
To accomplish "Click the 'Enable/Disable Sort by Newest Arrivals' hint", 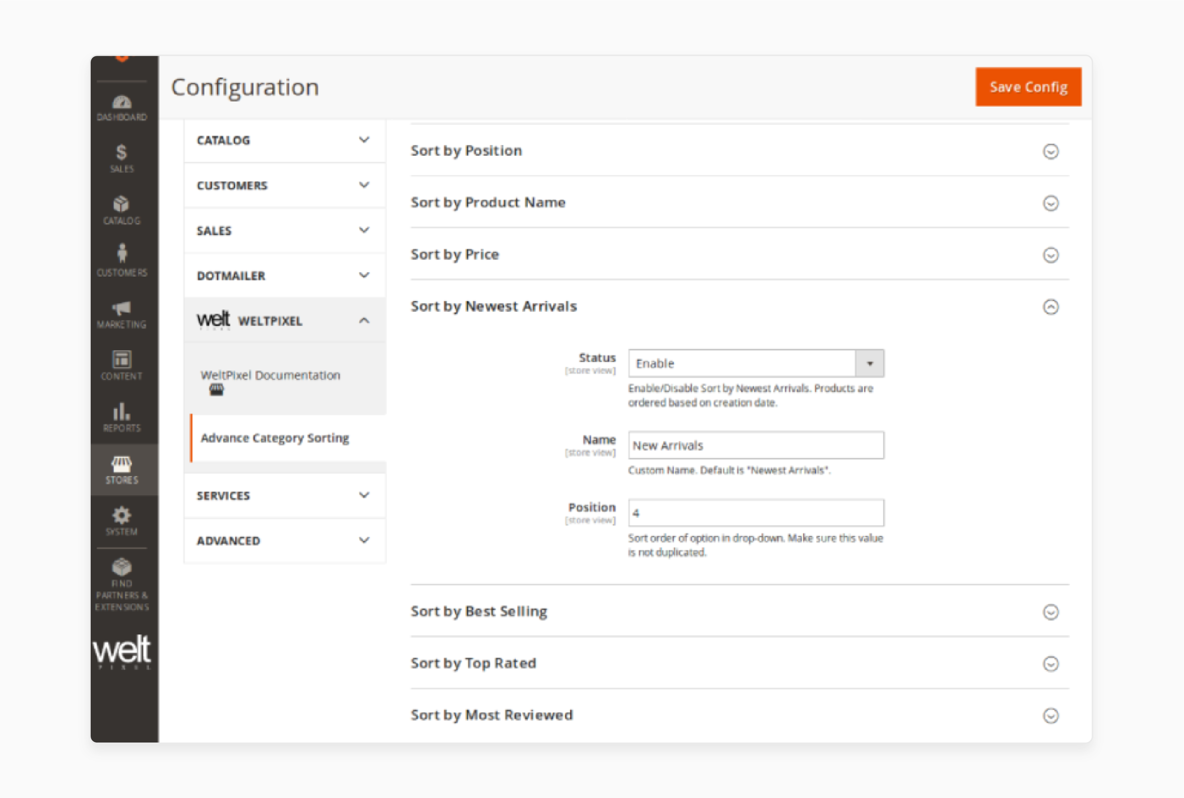I will tap(751, 395).
